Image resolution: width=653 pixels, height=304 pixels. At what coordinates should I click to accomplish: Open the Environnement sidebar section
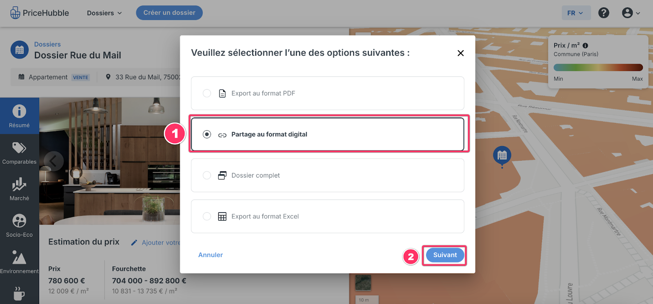click(19, 262)
